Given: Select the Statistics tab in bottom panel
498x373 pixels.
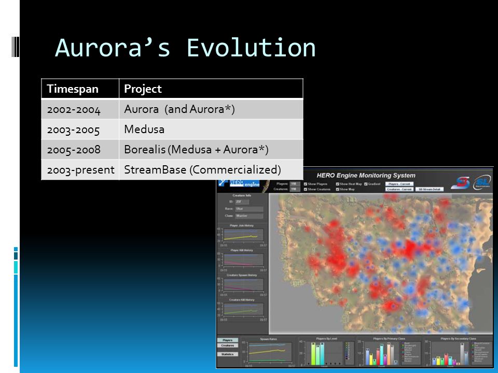Looking at the screenshot, I should [227, 354].
